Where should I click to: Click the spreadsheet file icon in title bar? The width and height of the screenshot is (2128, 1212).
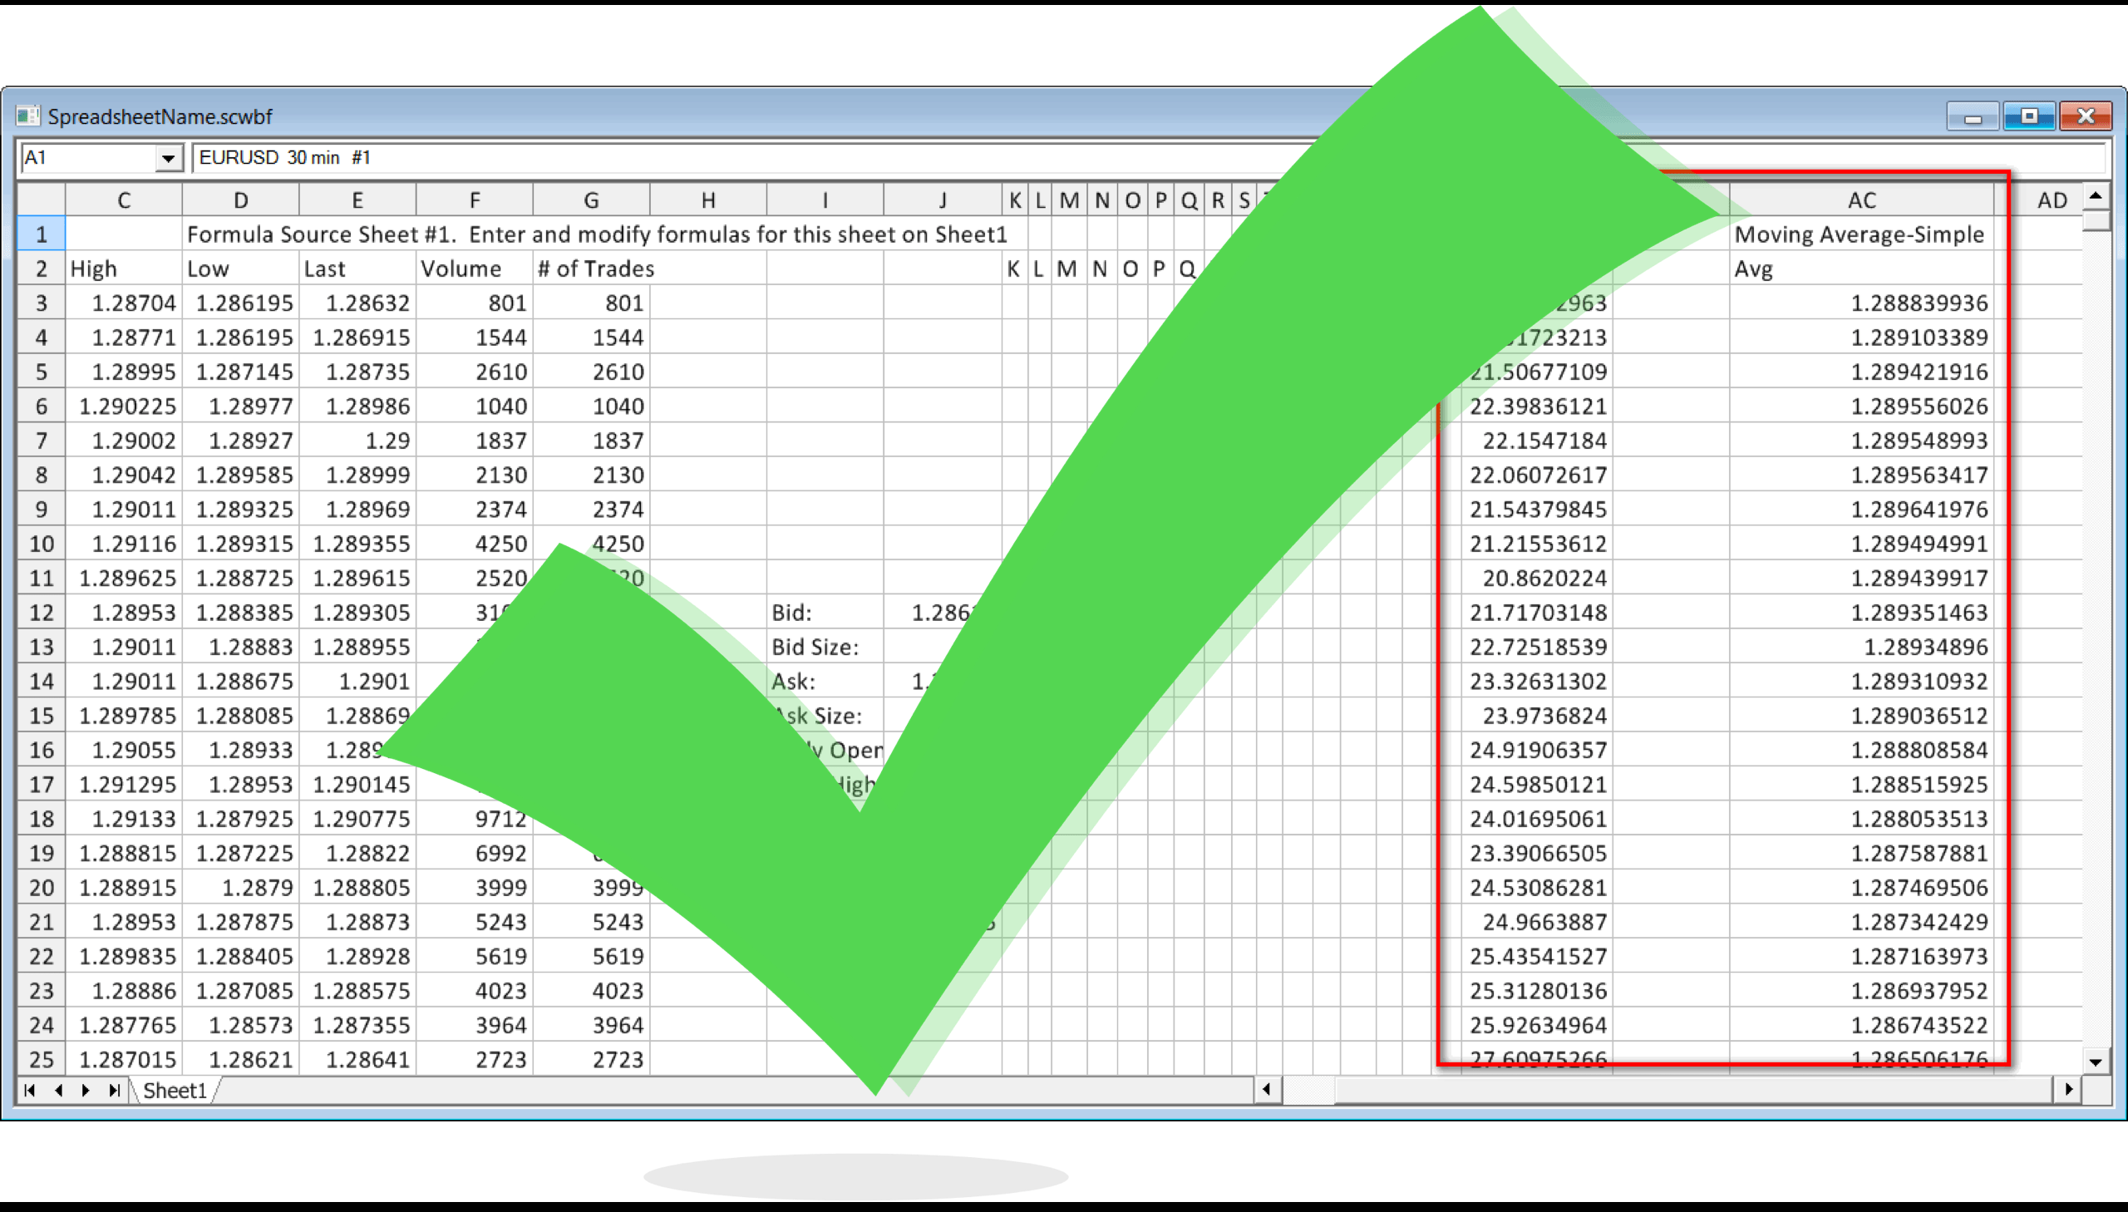27,116
